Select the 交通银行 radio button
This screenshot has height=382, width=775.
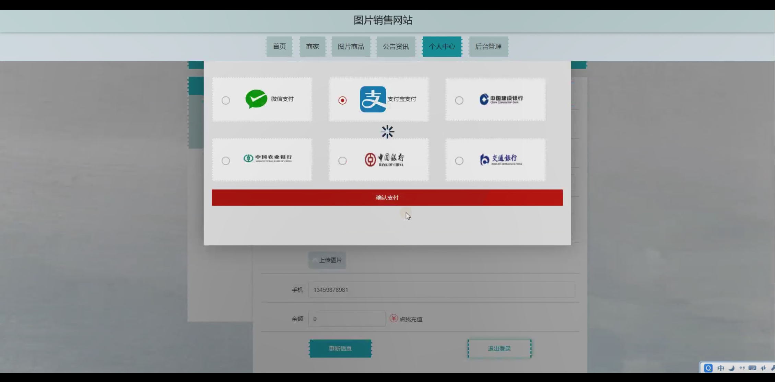pos(459,161)
